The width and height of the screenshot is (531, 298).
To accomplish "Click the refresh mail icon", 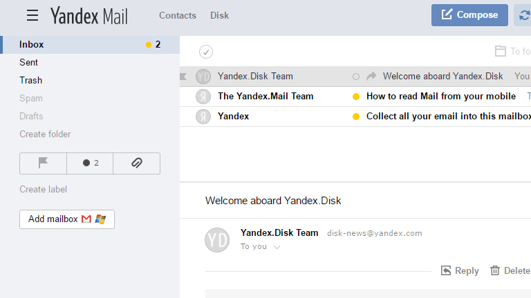I will coord(524,15).
